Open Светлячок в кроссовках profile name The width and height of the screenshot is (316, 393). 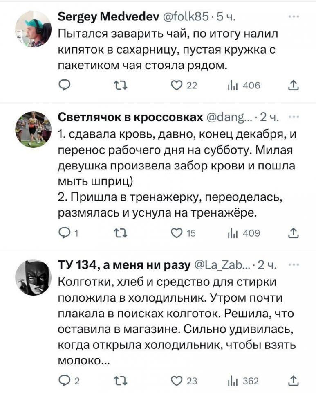(131, 118)
